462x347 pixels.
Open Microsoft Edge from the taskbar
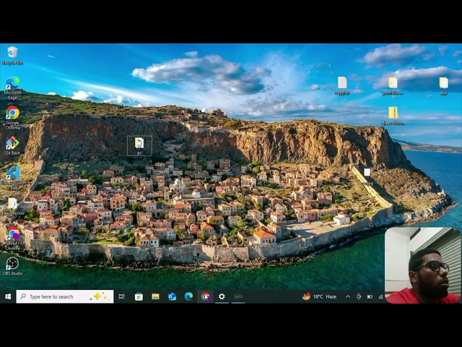pyautogui.click(x=188, y=296)
